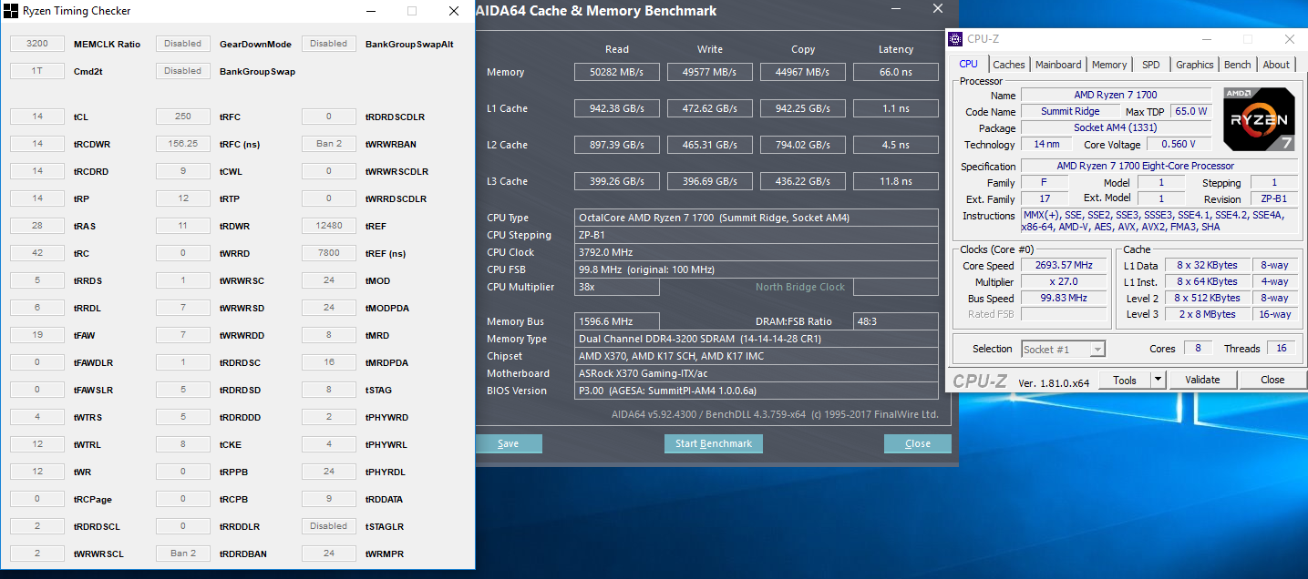Click the Motherboard field ASRock X370 Gaming-ITX/ac
The height and width of the screenshot is (579, 1308).
point(757,373)
